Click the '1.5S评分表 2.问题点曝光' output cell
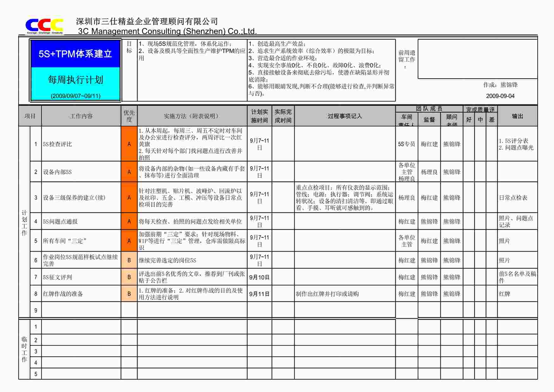 tap(517, 144)
